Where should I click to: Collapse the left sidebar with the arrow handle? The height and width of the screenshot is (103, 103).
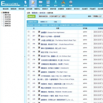(x=25, y=57)
